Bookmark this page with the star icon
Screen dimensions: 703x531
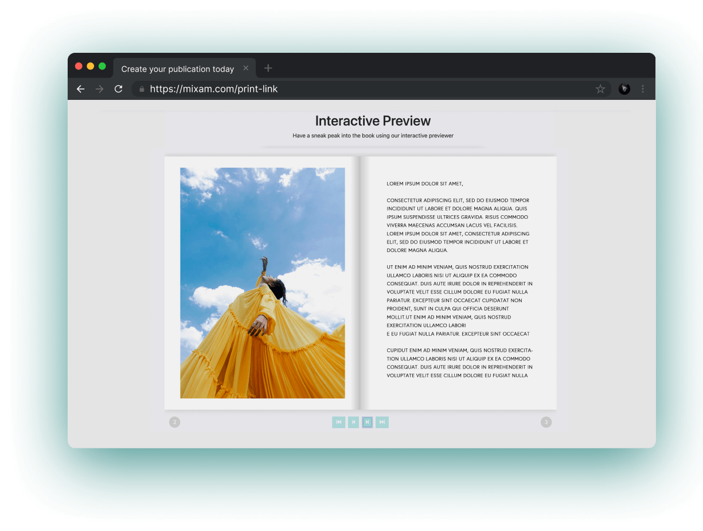coord(600,89)
